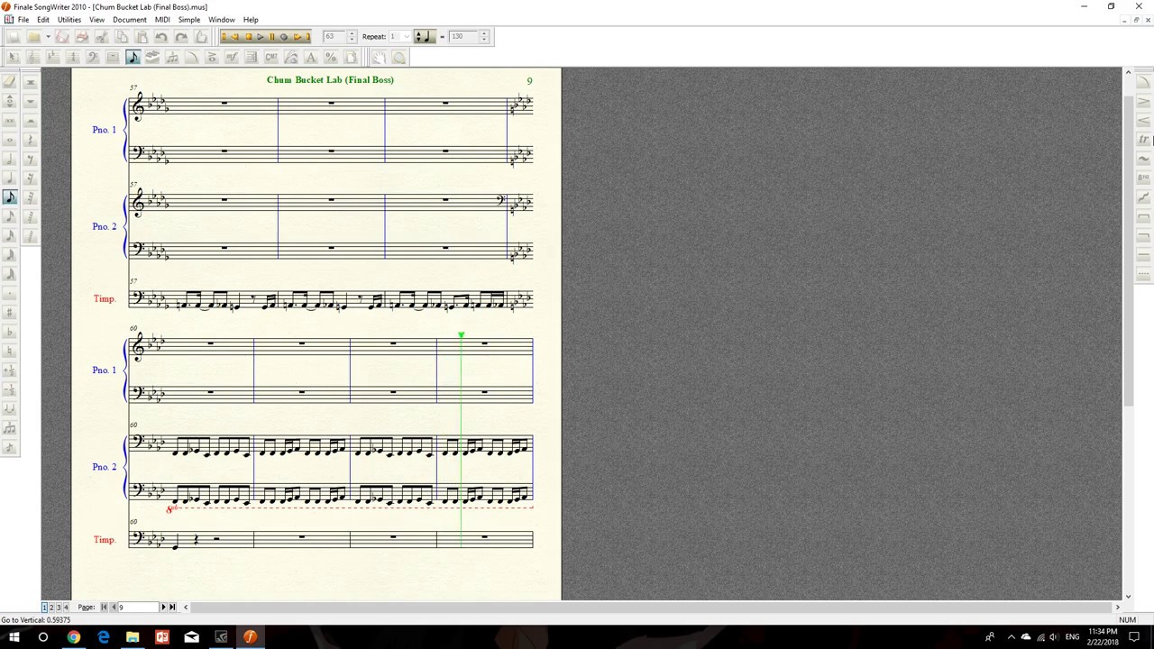Toggle the eighth note Simple Entry duration
Image resolution: width=1154 pixels, height=649 pixels.
point(10,197)
